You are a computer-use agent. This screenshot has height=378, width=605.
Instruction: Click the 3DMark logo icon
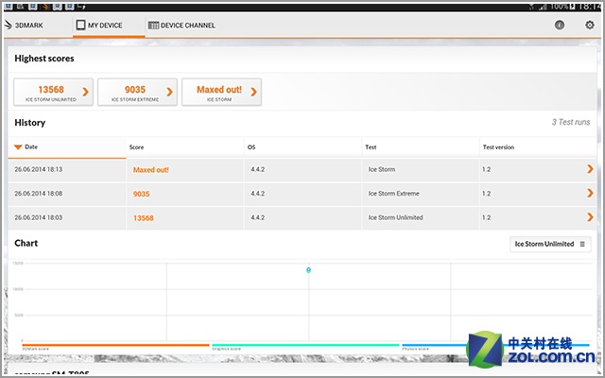[x=9, y=26]
